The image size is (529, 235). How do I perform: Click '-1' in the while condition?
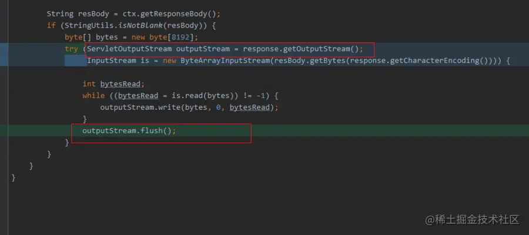coord(260,96)
